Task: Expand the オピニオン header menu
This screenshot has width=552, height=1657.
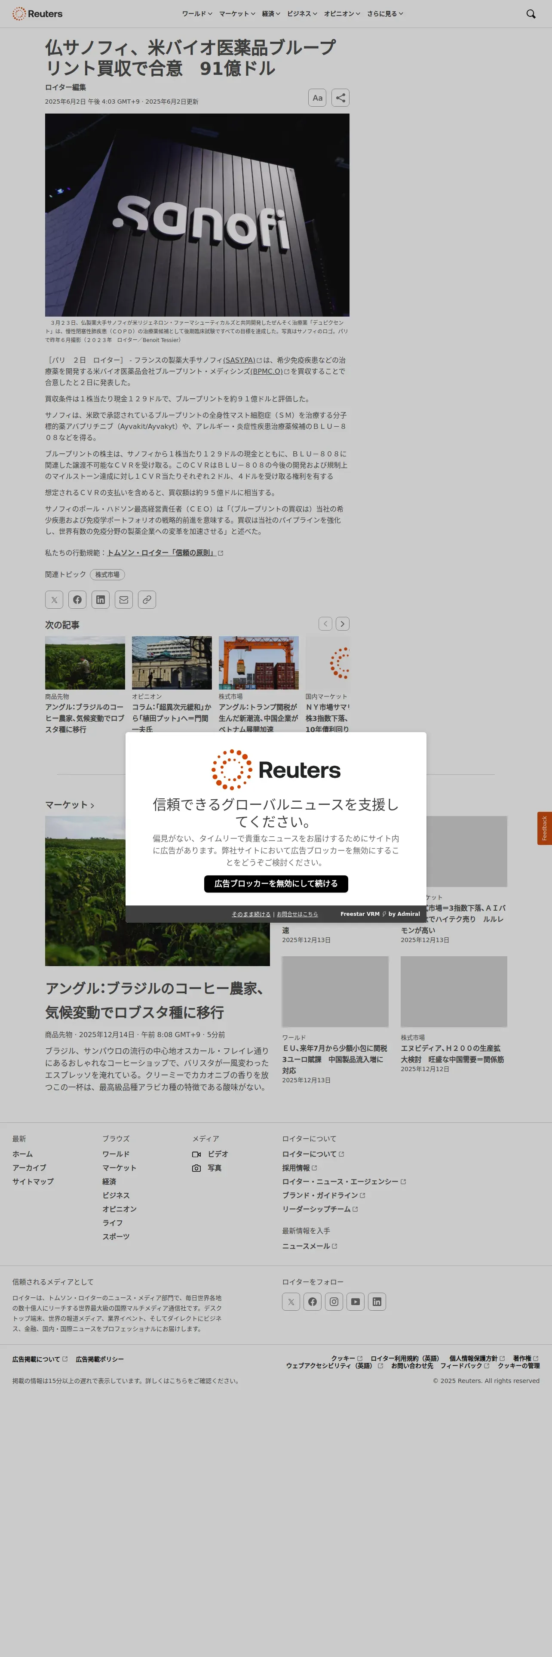Action: pos(342,13)
